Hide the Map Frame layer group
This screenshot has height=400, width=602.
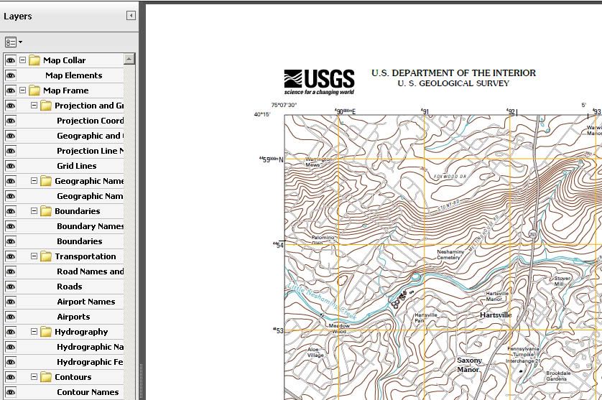click(10, 90)
